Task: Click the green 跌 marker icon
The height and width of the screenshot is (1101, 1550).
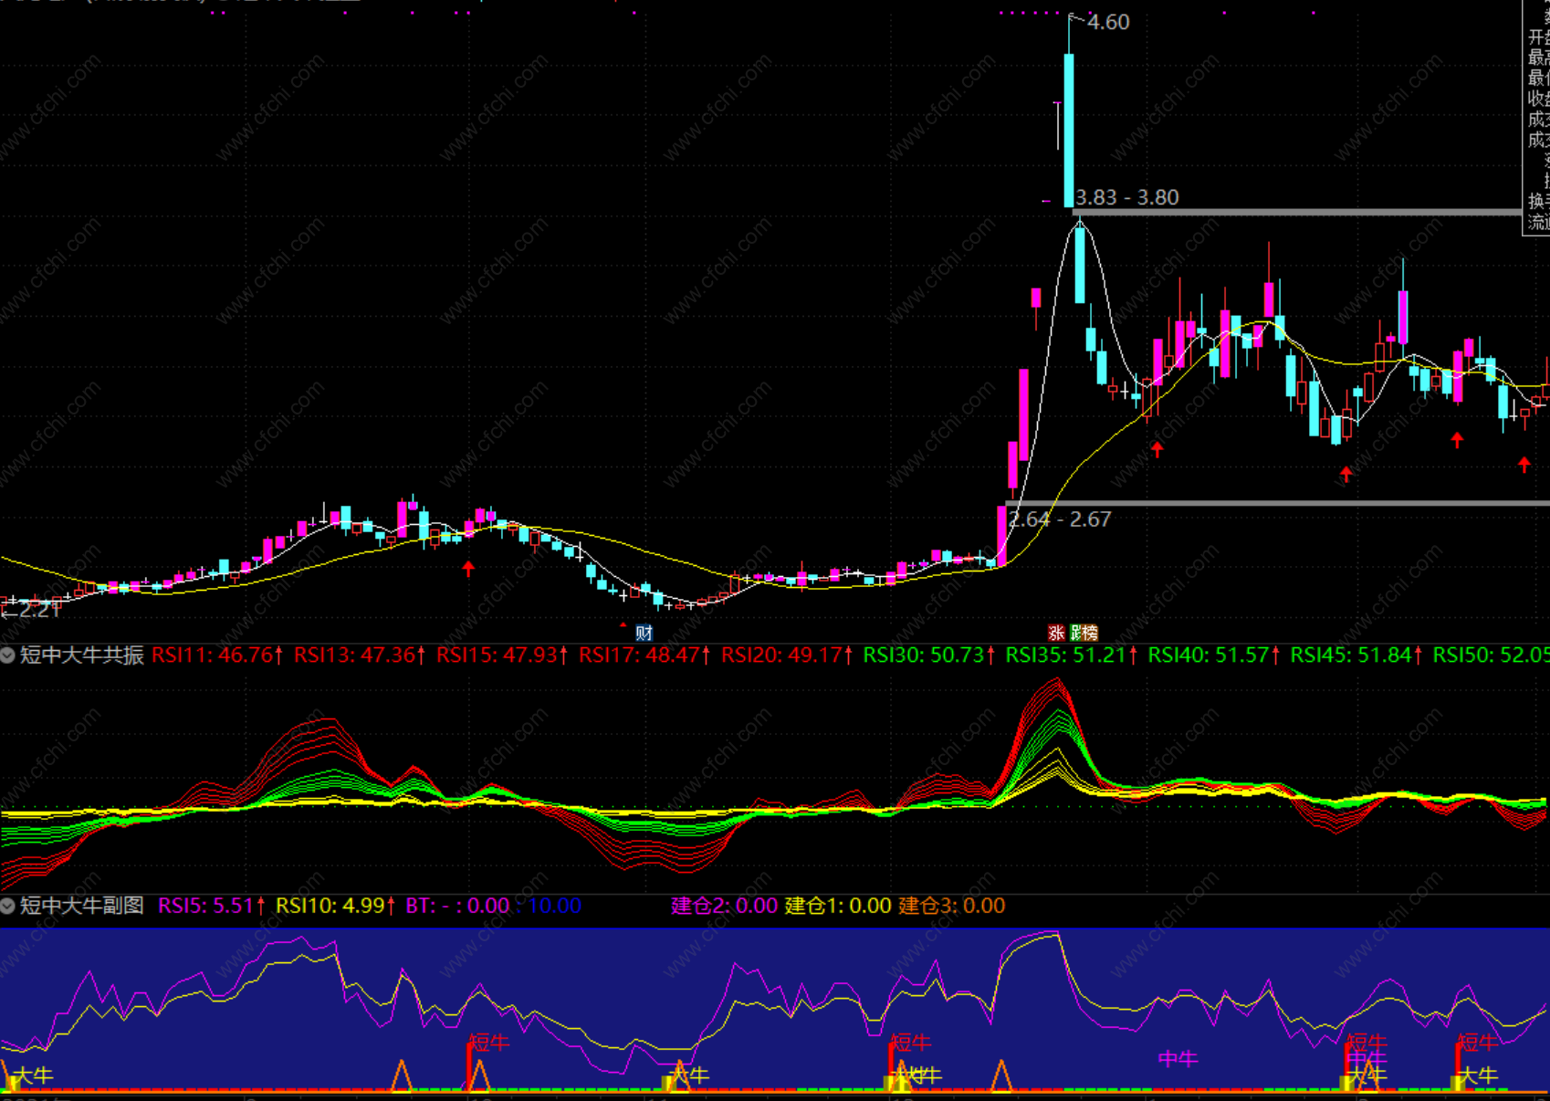Action: 1075,633
